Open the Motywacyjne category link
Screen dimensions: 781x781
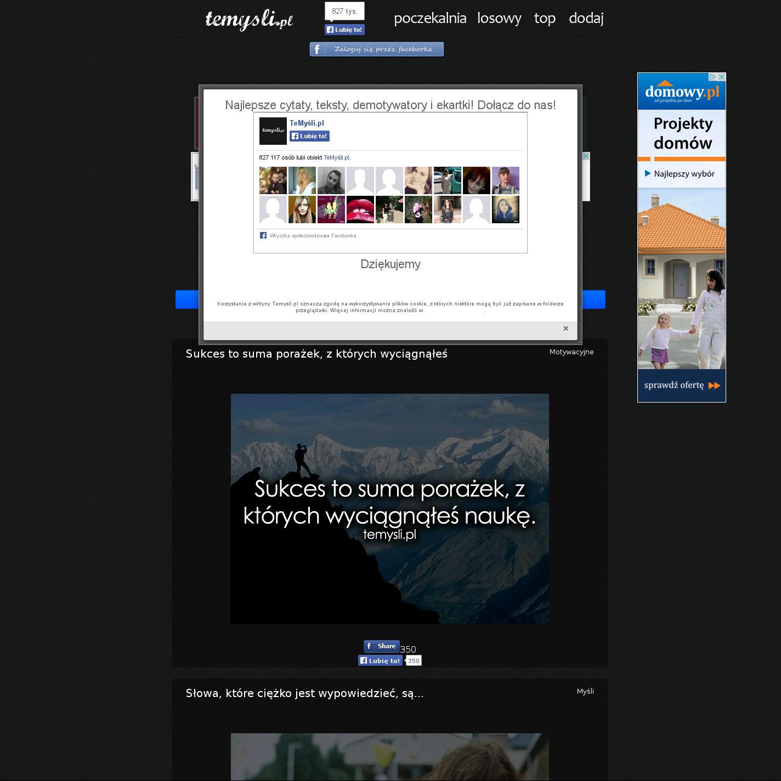click(x=571, y=352)
